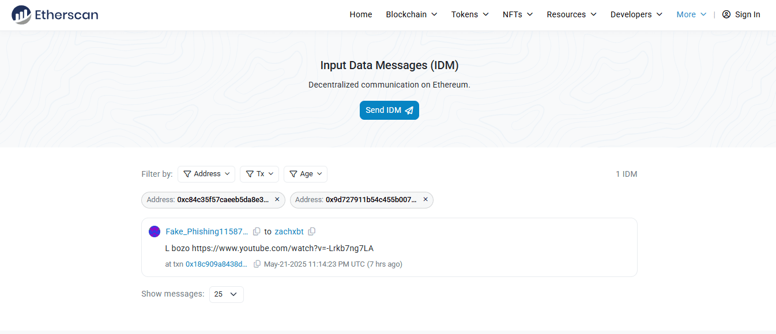776x334 pixels.
Task: Remove the 0x9d727911b address filter
Action: (425, 200)
